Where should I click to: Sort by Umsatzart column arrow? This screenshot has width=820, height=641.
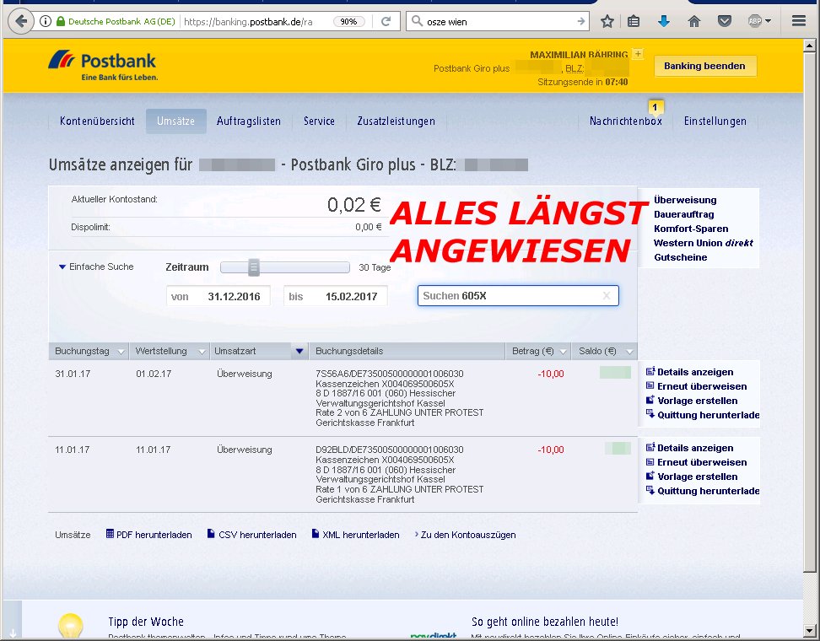pyautogui.click(x=299, y=351)
